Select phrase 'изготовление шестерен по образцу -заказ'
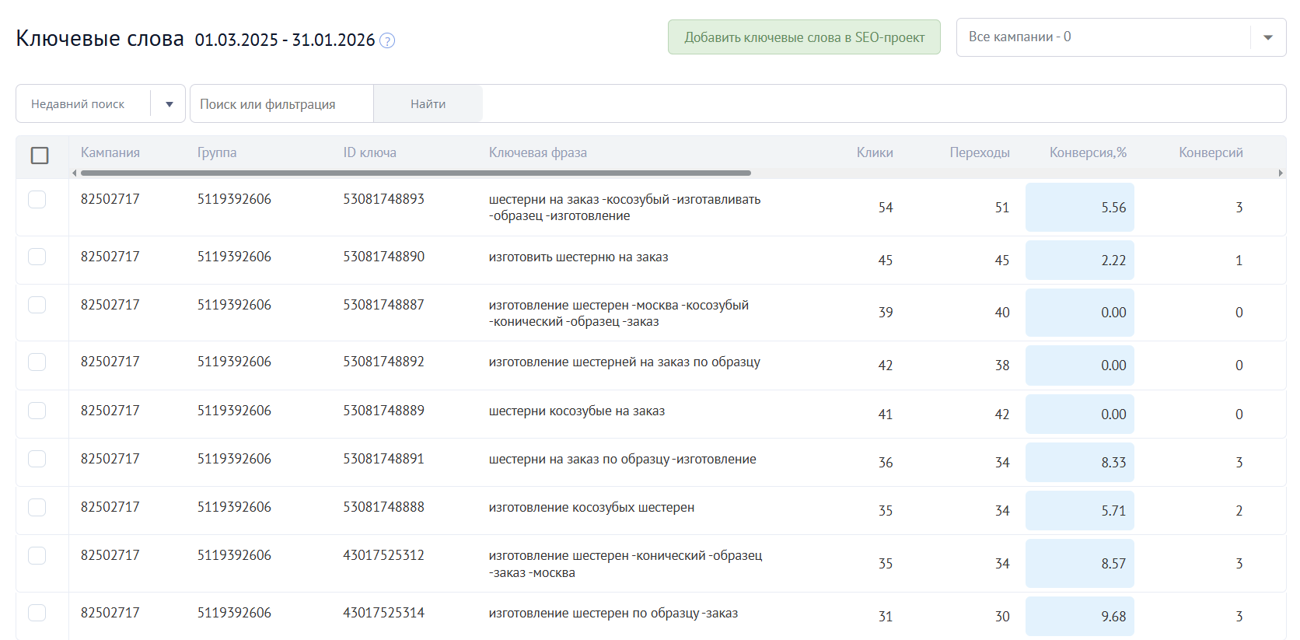Screen dimensions: 1300x640 click(x=613, y=614)
